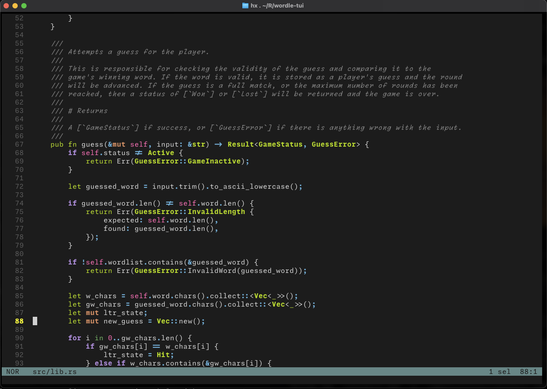Click 'GameInactive' on line 69
The height and width of the screenshot is (389, 547).
(x=214, y=161)
